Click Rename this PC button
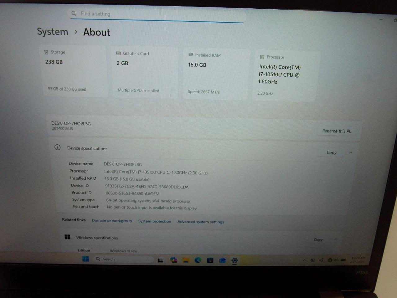Image resolution: width=397 pixels, height=298 pixels. click(x=337, y=131)
